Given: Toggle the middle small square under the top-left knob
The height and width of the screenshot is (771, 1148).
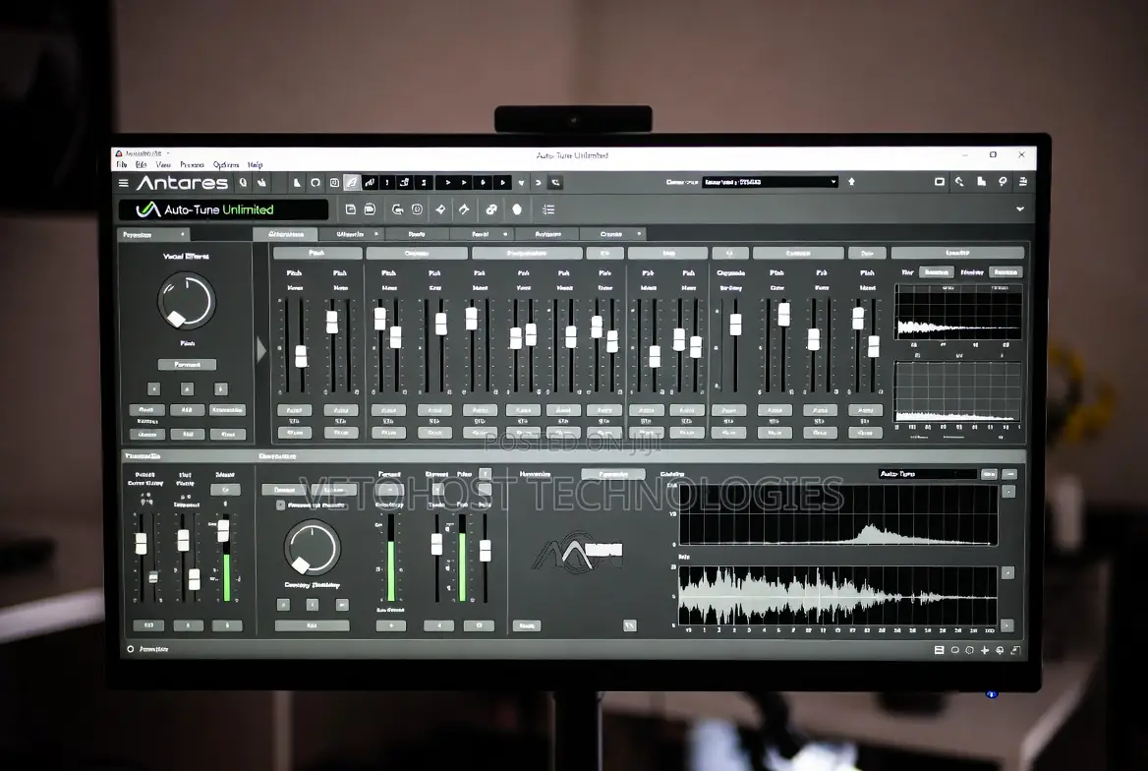Looking at the screenshot, I should pos(188,388).
